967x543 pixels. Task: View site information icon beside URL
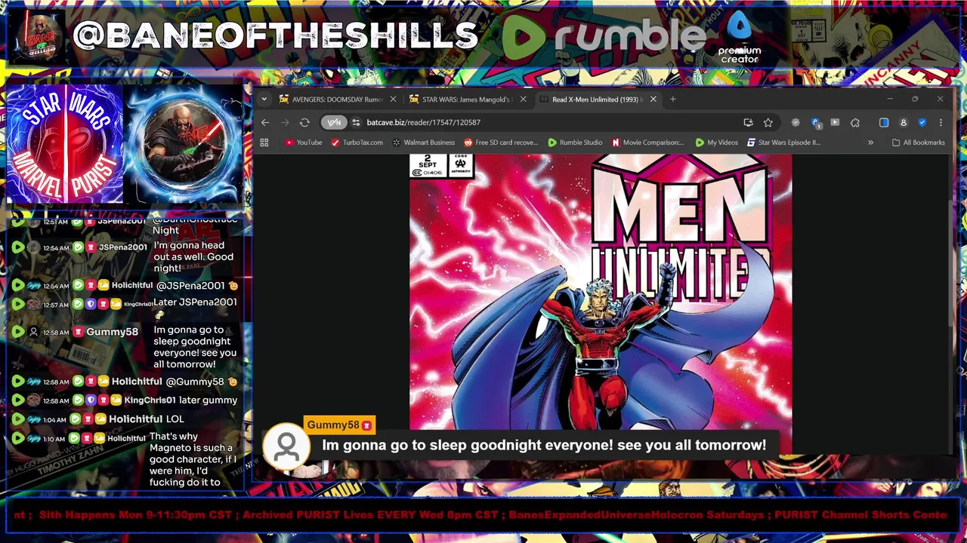tap(356, 122)
